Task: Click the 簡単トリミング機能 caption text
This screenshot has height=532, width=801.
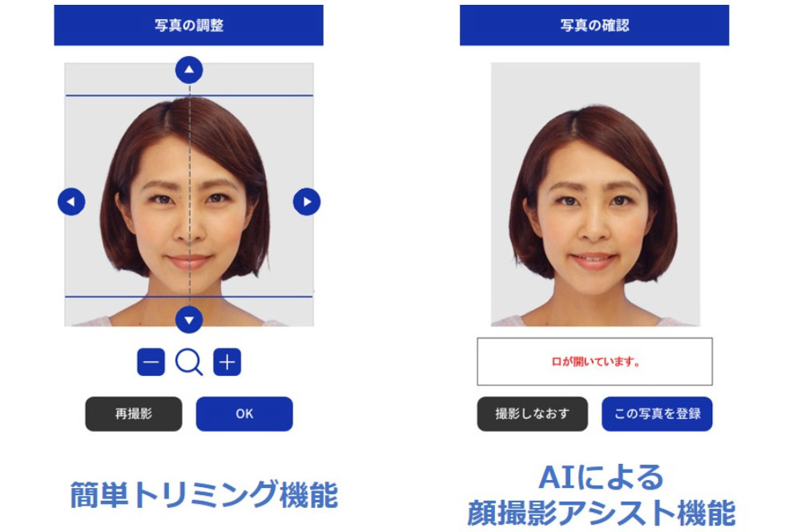Action: click(203, 494)
